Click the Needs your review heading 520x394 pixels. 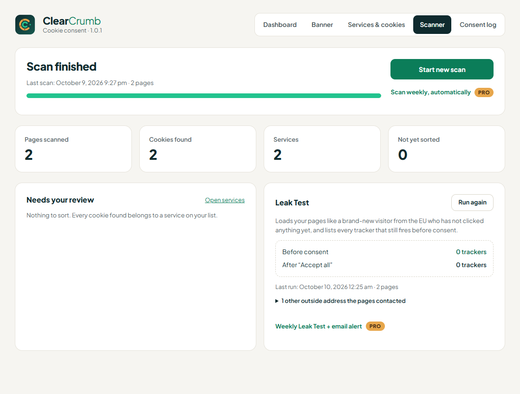tap(60, 200)
